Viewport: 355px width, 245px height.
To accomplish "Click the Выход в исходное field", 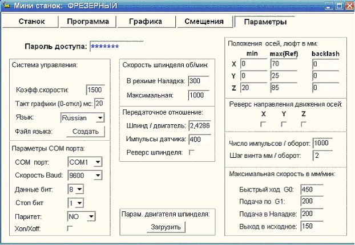I will (312, 226).
